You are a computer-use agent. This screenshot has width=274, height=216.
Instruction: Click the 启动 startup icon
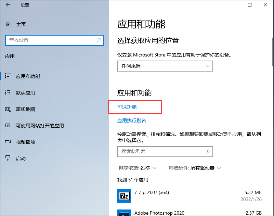coord(8,158)
